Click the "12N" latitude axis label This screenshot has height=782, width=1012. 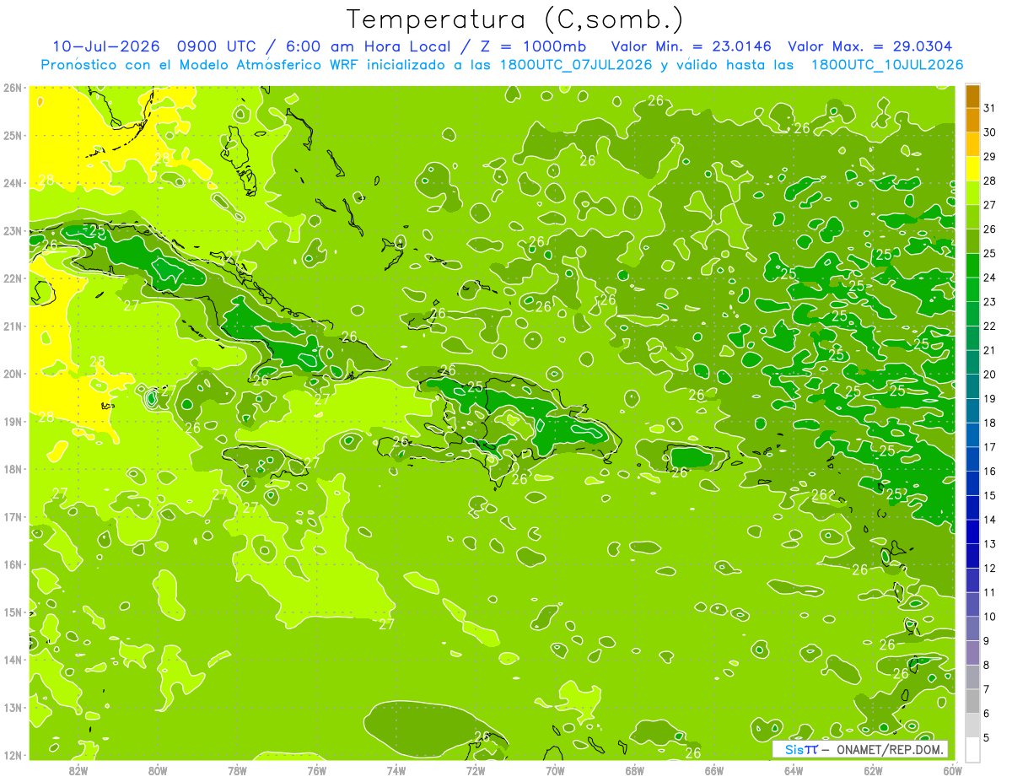point(13,755)
